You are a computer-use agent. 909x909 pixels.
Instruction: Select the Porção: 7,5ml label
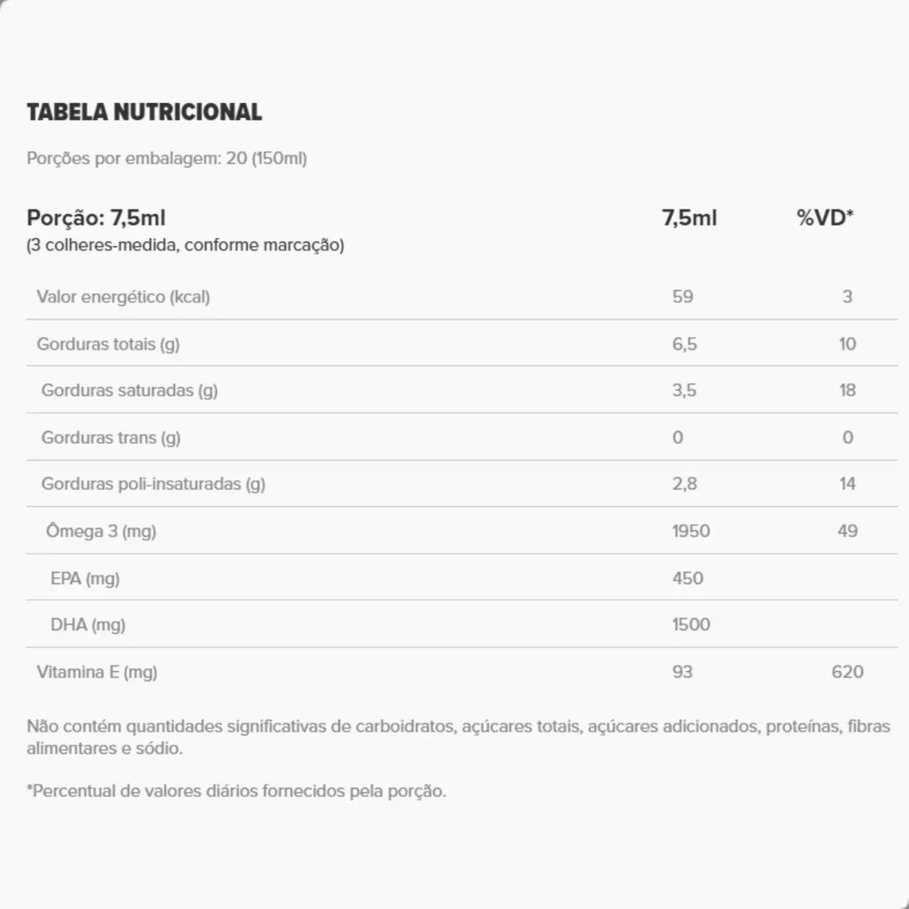96,217
